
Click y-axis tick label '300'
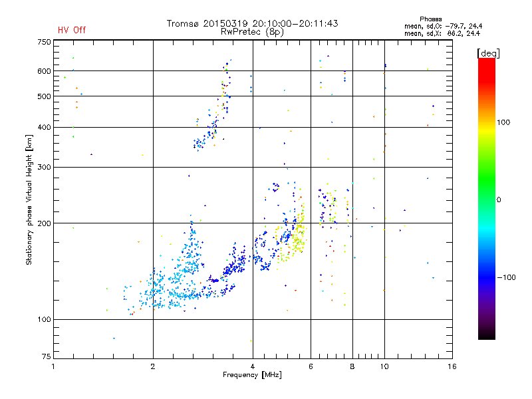(x=44, y=167)
